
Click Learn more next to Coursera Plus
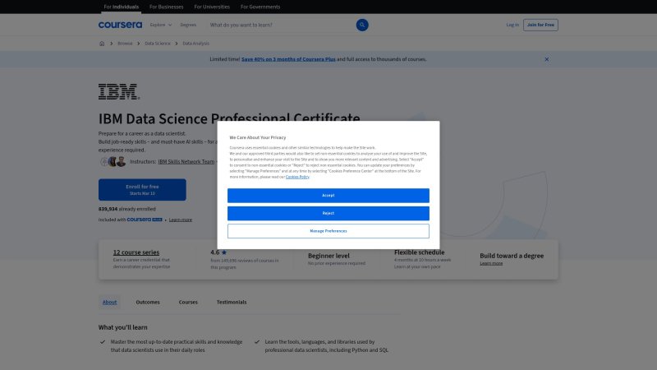pyautogui.click(x=181, y=220)
